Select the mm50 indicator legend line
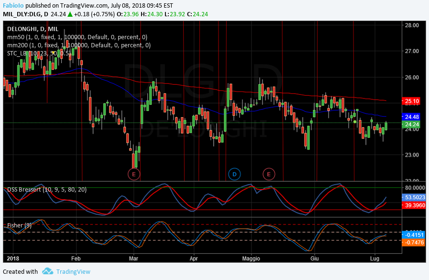The height and width of the screenshot is (280, 429). coord(77,37)
